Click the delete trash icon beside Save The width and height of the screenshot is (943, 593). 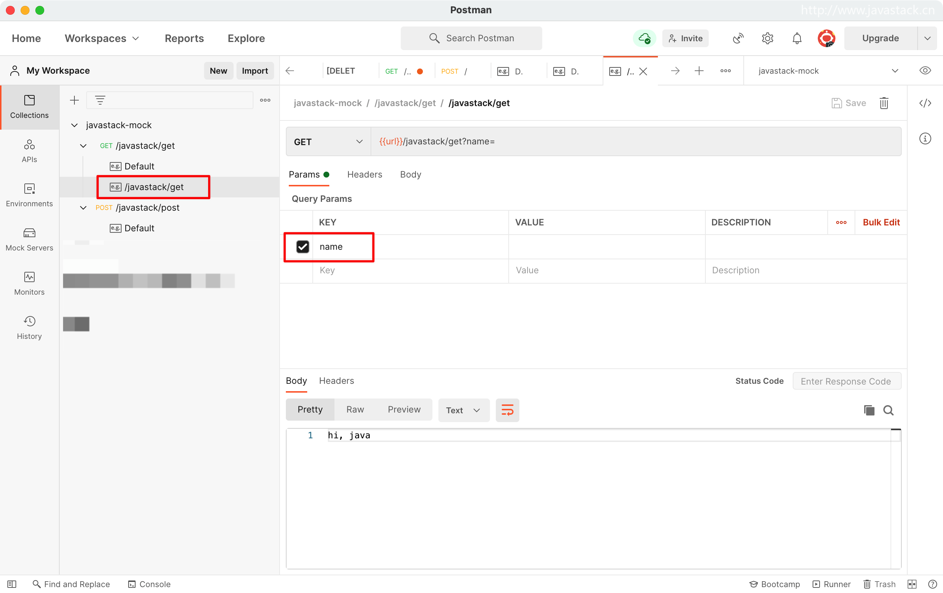point(884,103)
